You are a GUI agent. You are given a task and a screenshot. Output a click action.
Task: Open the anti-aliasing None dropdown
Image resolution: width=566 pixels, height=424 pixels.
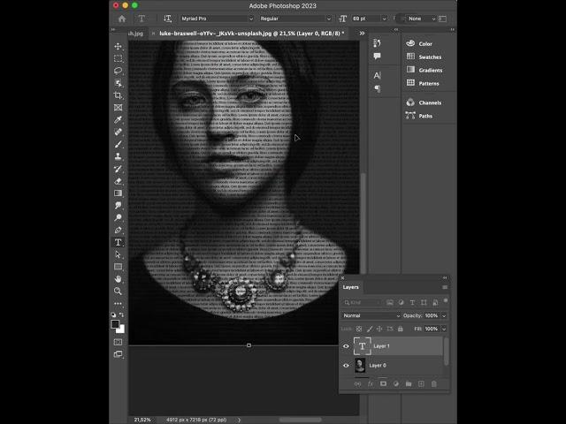tap(421, 19)
